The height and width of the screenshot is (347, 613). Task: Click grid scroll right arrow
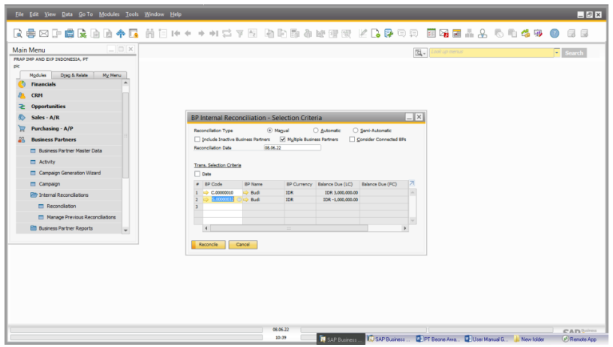click(404, 228)
